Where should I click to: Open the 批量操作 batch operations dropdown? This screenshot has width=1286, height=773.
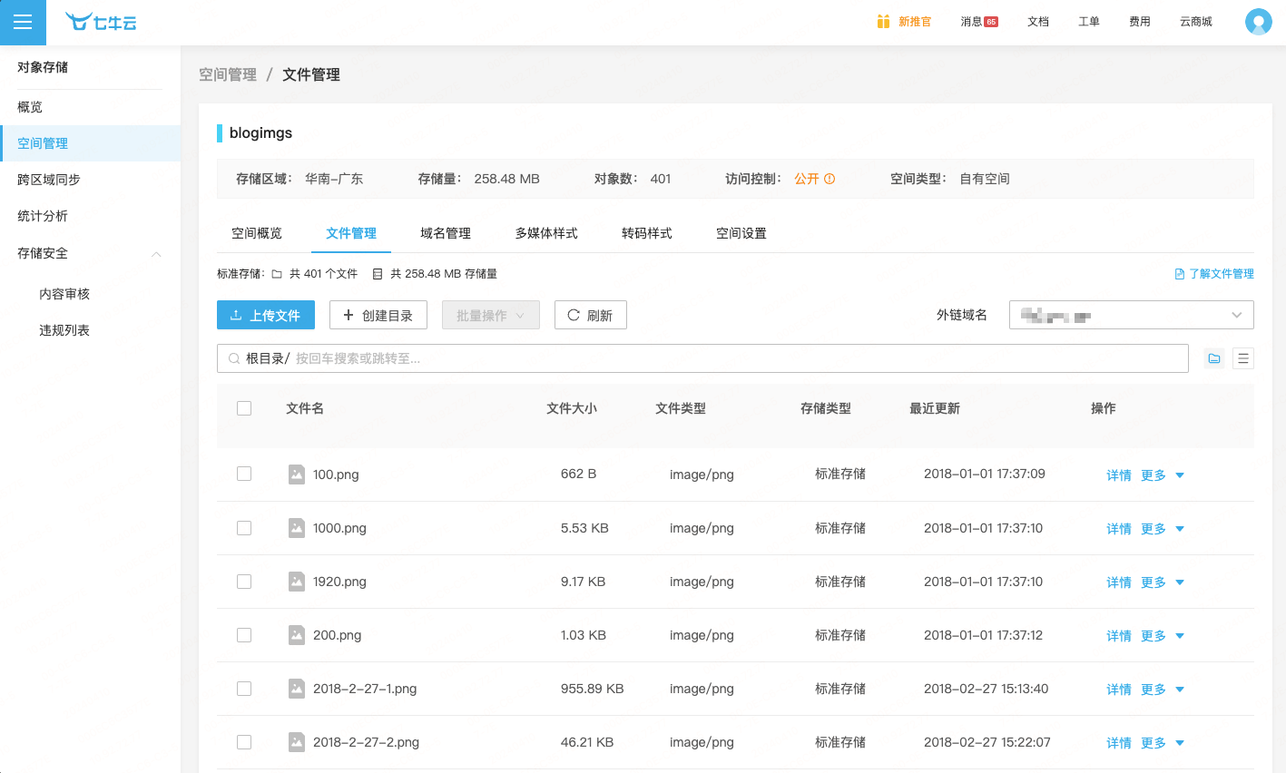491,315
